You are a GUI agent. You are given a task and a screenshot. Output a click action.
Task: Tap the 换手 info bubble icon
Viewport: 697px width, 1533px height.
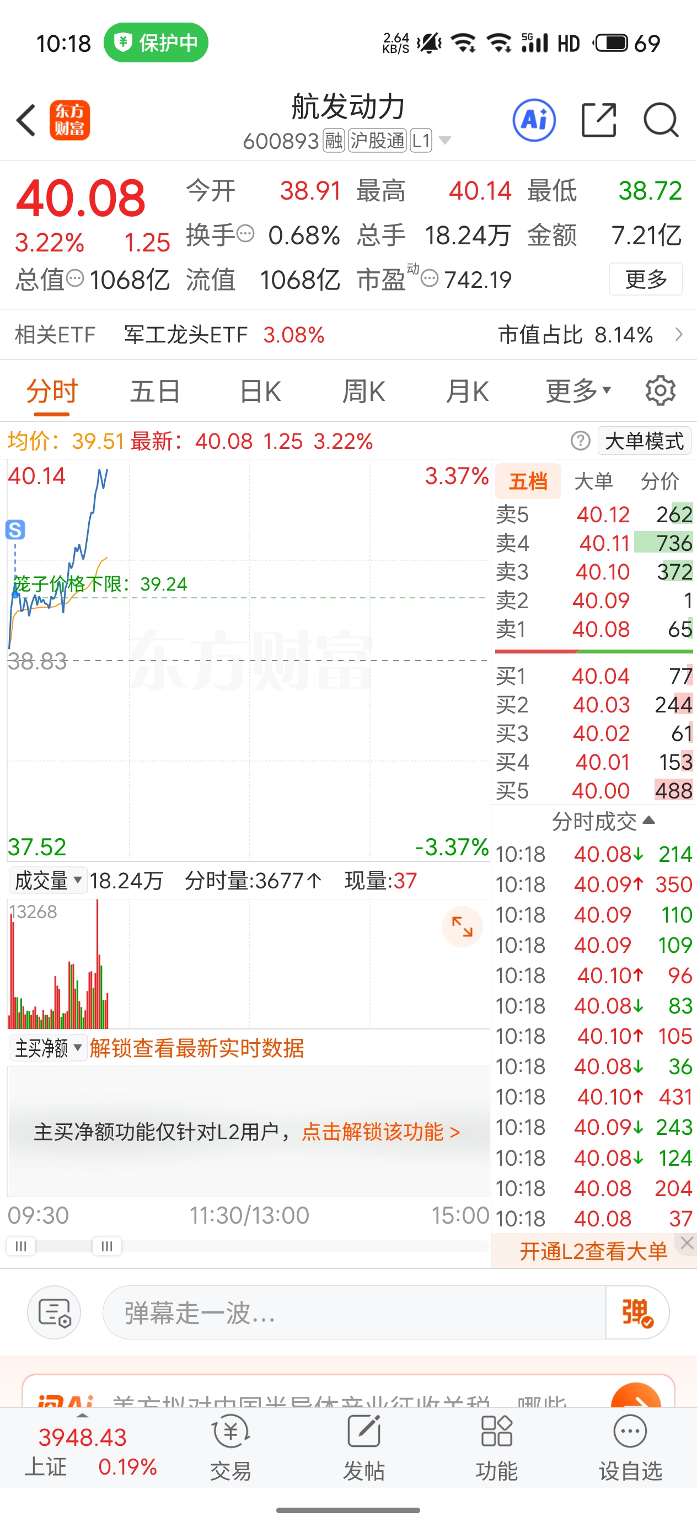245,233
